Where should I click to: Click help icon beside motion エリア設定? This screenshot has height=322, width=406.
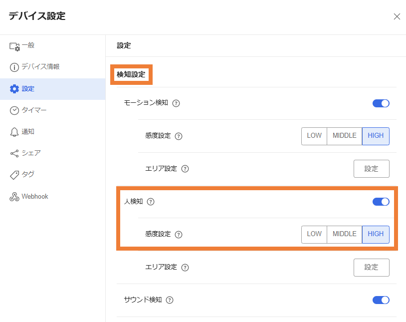(185, 169)
